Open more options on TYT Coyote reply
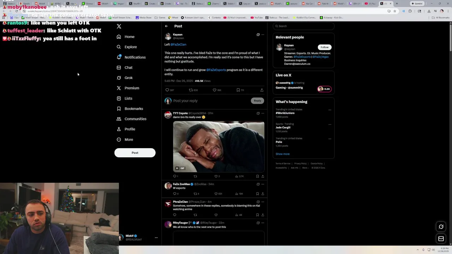 (263, 113)
